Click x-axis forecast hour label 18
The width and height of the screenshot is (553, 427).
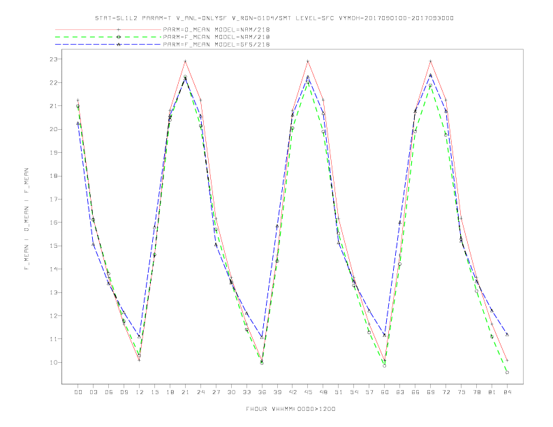(x=170, y=392)
